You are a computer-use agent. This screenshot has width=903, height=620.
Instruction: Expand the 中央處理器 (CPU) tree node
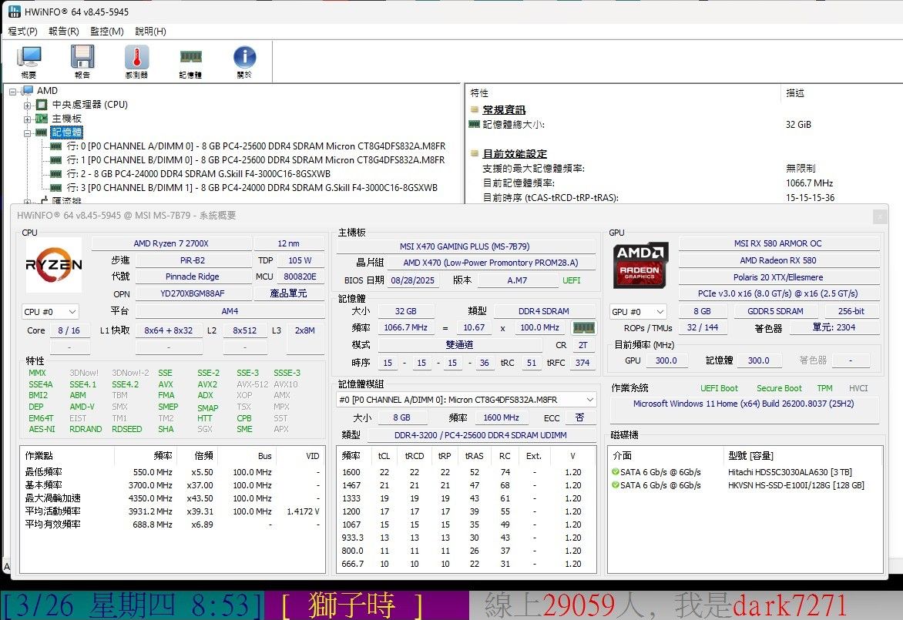[28, 105]
